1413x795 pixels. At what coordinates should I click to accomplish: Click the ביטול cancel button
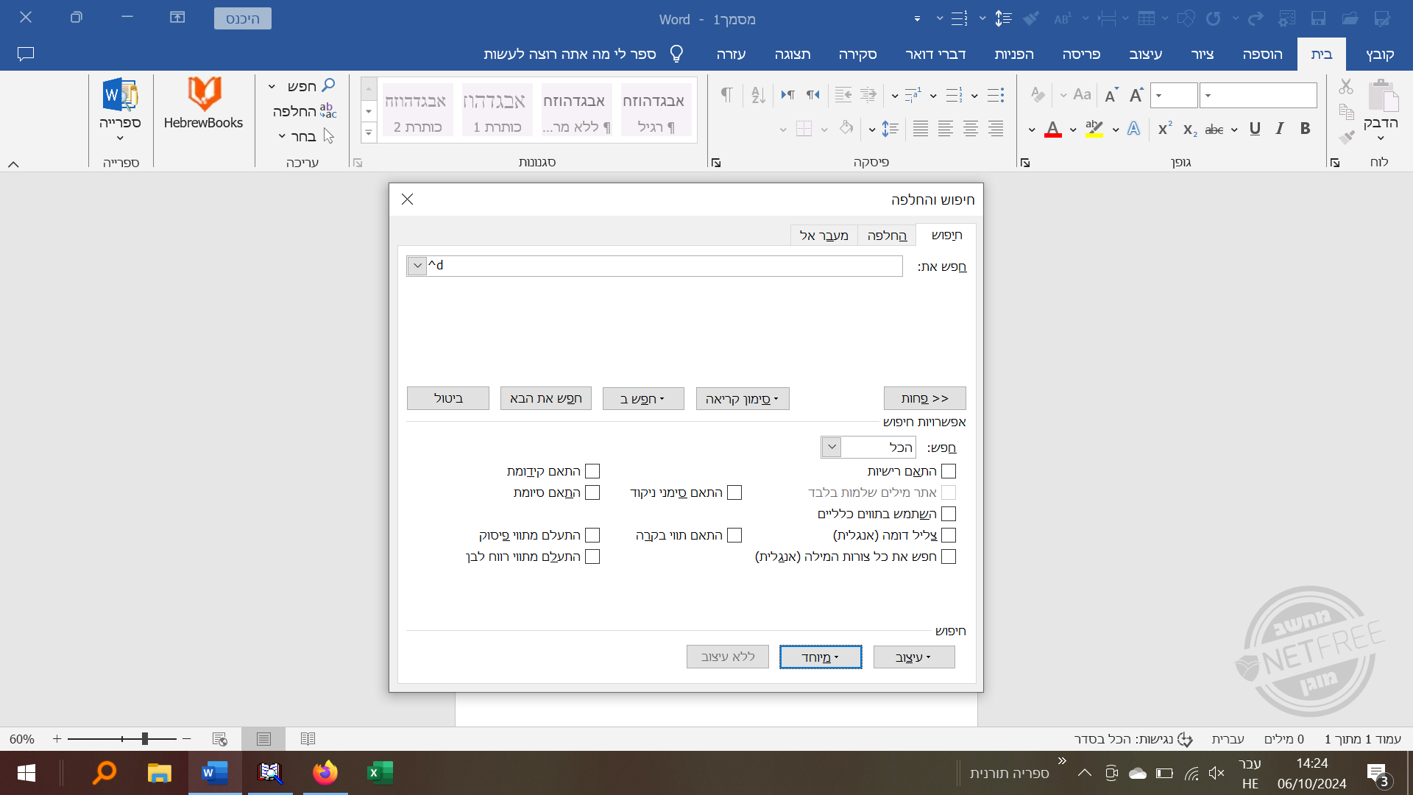[448, 399]
